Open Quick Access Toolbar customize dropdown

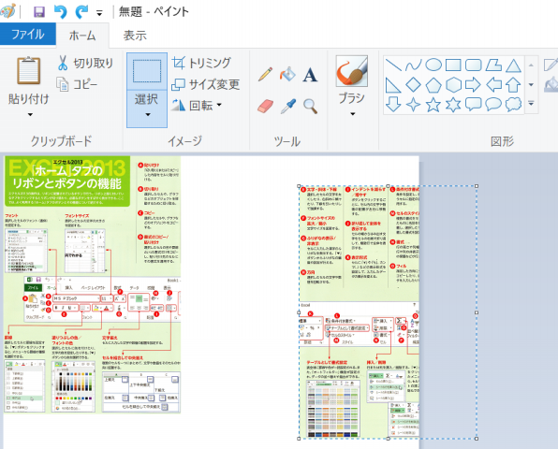click(99, 13)
